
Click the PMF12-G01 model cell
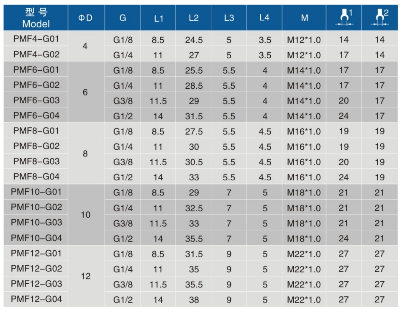click(36, 253)
